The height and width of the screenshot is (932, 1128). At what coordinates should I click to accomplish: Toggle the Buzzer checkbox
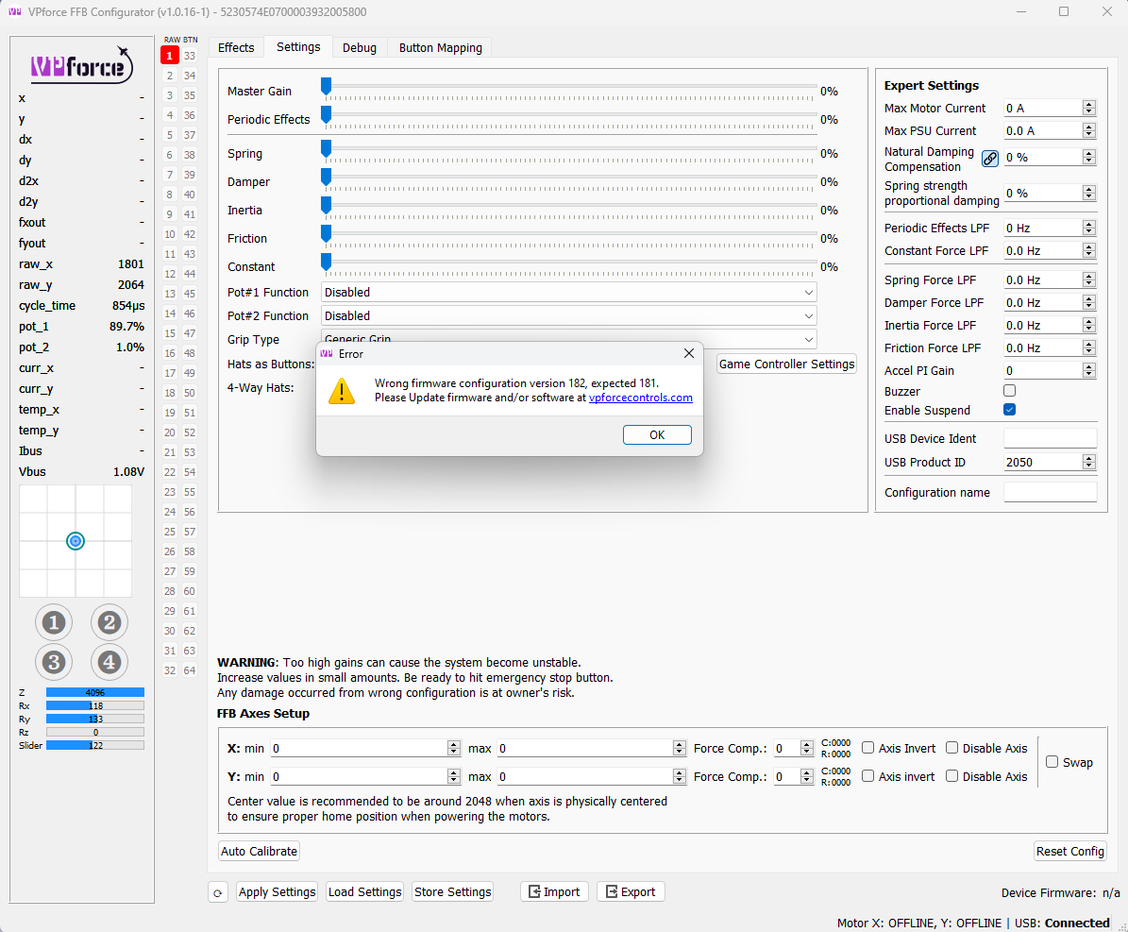tap(1009, 391)
